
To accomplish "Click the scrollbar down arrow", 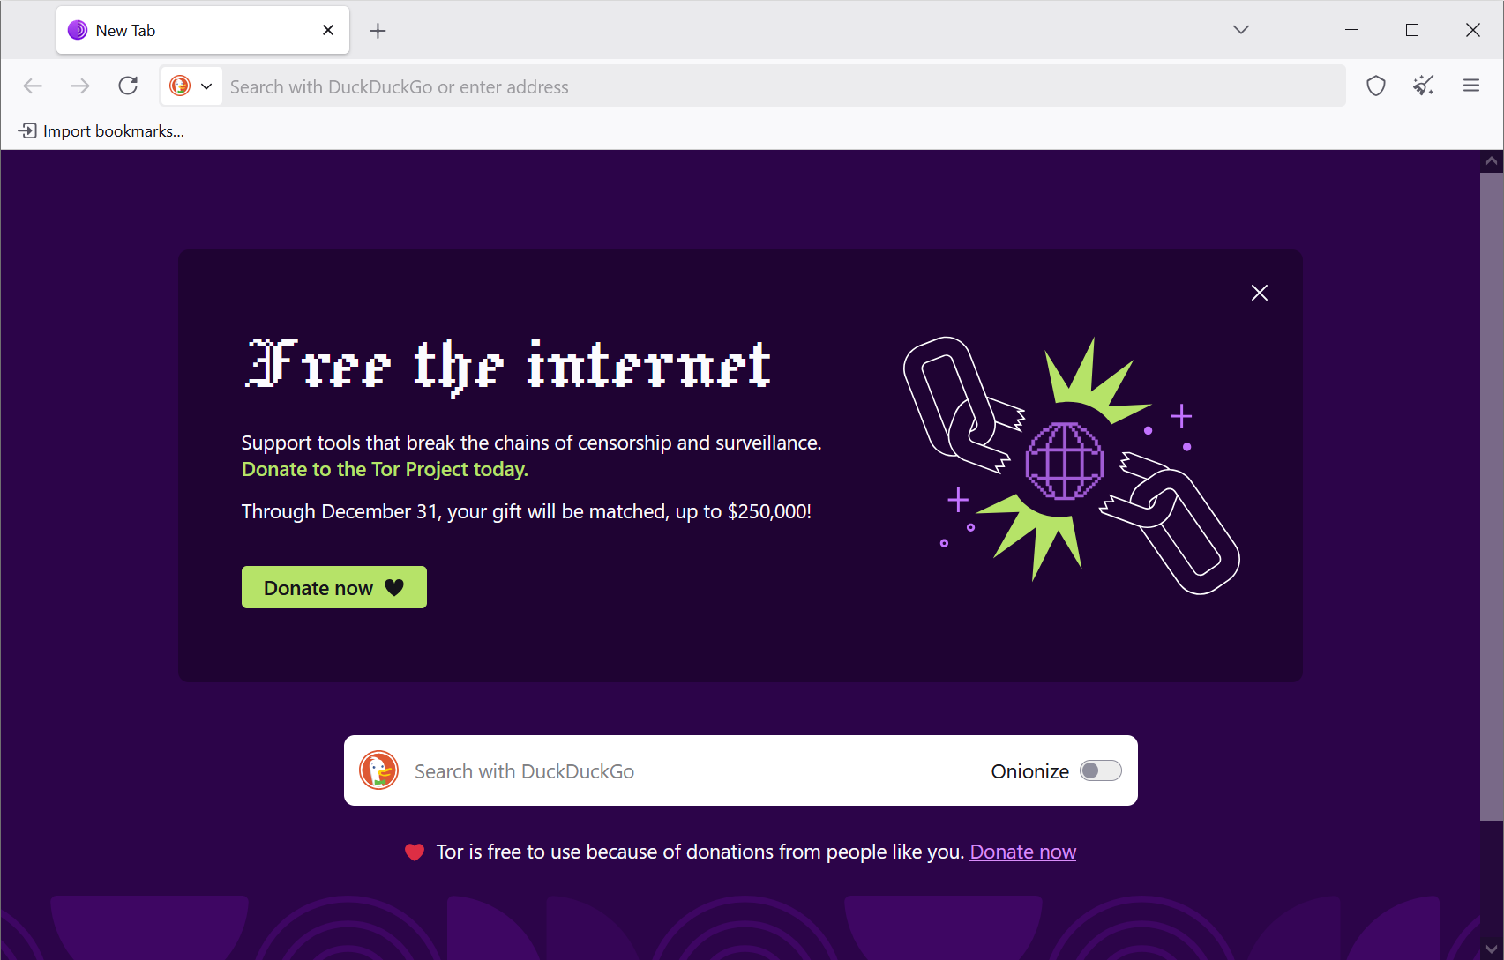I will pyautogui.click(x=1490, y=950).
